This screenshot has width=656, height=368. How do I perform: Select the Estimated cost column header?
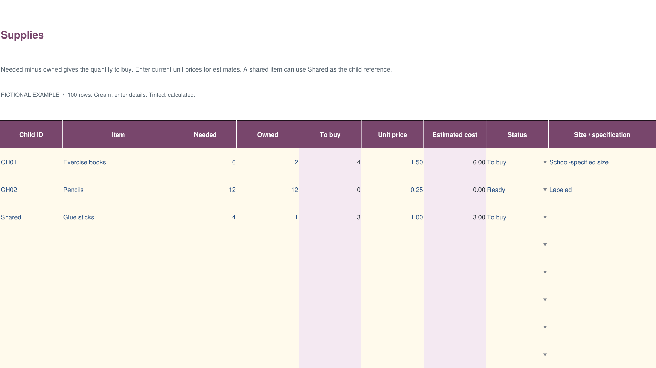coord(455,134)
